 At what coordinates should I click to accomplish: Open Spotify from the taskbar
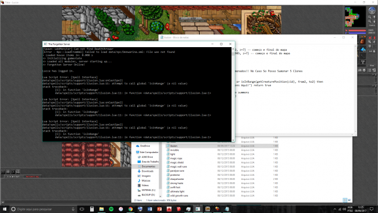pyautogui.click(x=111, y=209)
